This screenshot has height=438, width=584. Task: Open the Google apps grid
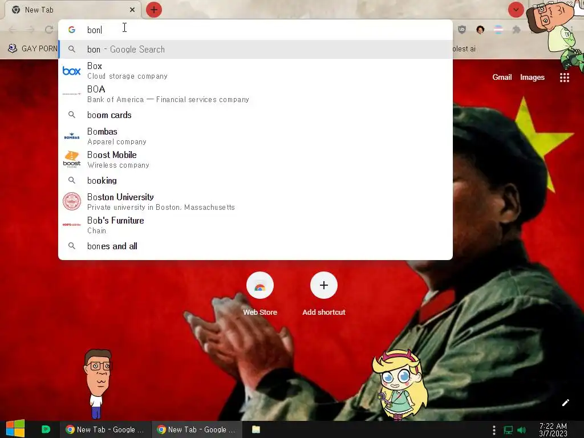point(564,78)
